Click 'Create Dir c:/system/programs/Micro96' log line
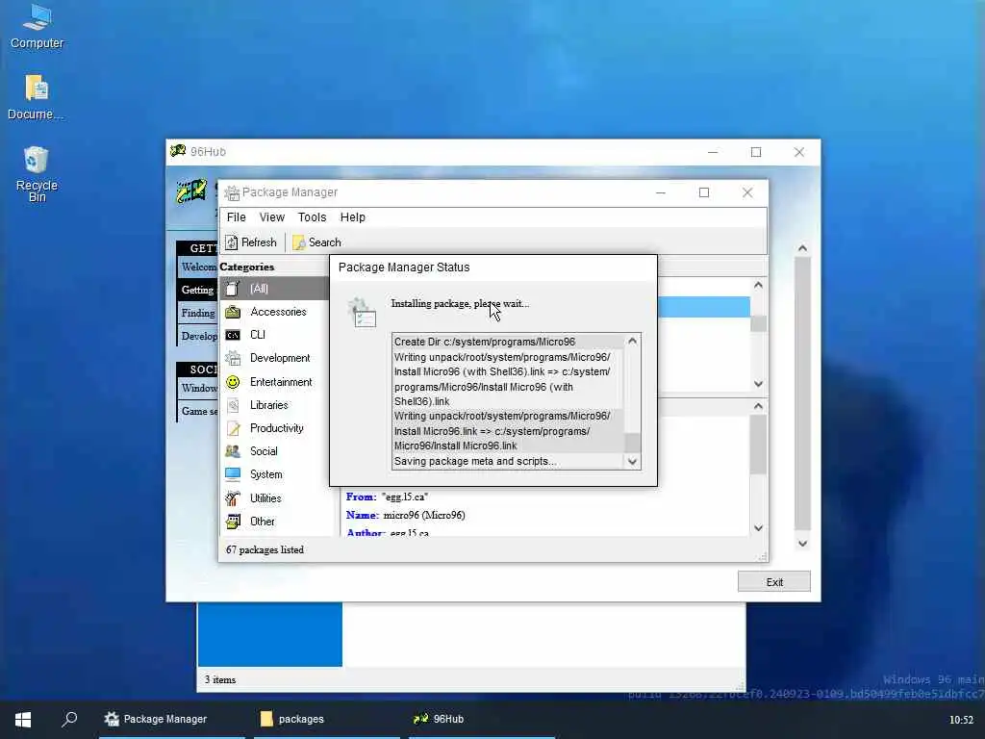Image resolution: width=985 pixels, height=739 pixels. [485, 342]
